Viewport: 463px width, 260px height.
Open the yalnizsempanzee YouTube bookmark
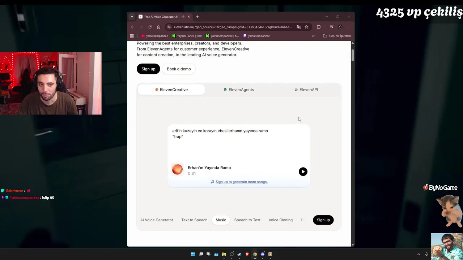click(154, 36)
